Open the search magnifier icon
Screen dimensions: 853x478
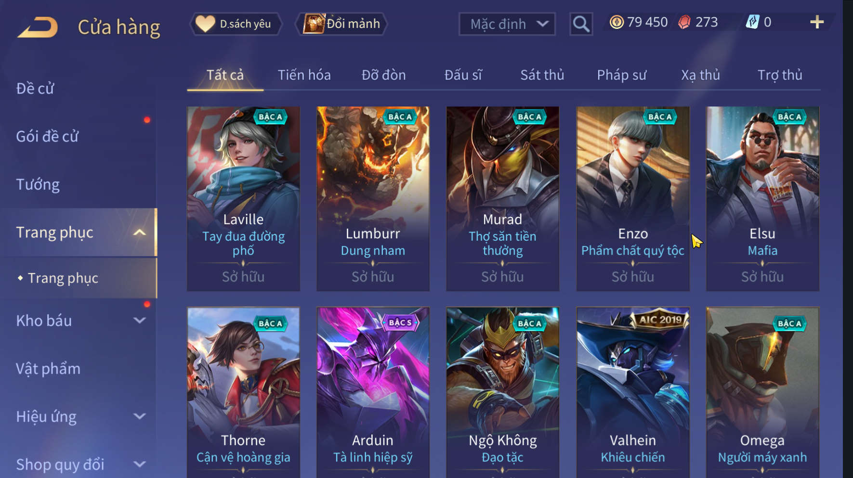point(581,24)
